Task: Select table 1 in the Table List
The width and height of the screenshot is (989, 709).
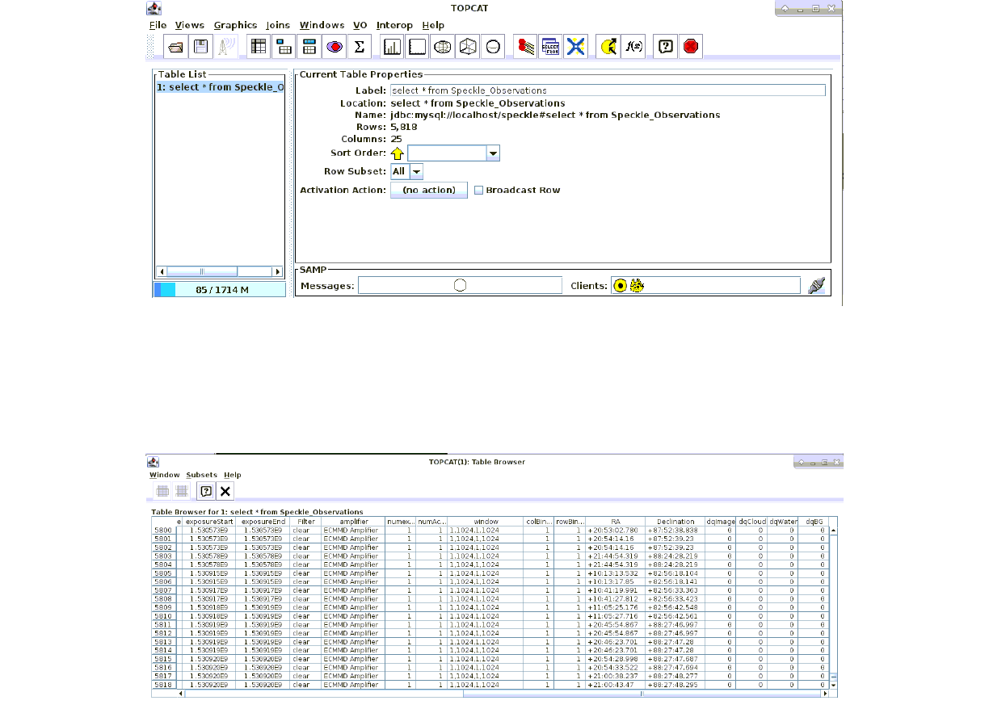Action: click(x=220, y=87)
